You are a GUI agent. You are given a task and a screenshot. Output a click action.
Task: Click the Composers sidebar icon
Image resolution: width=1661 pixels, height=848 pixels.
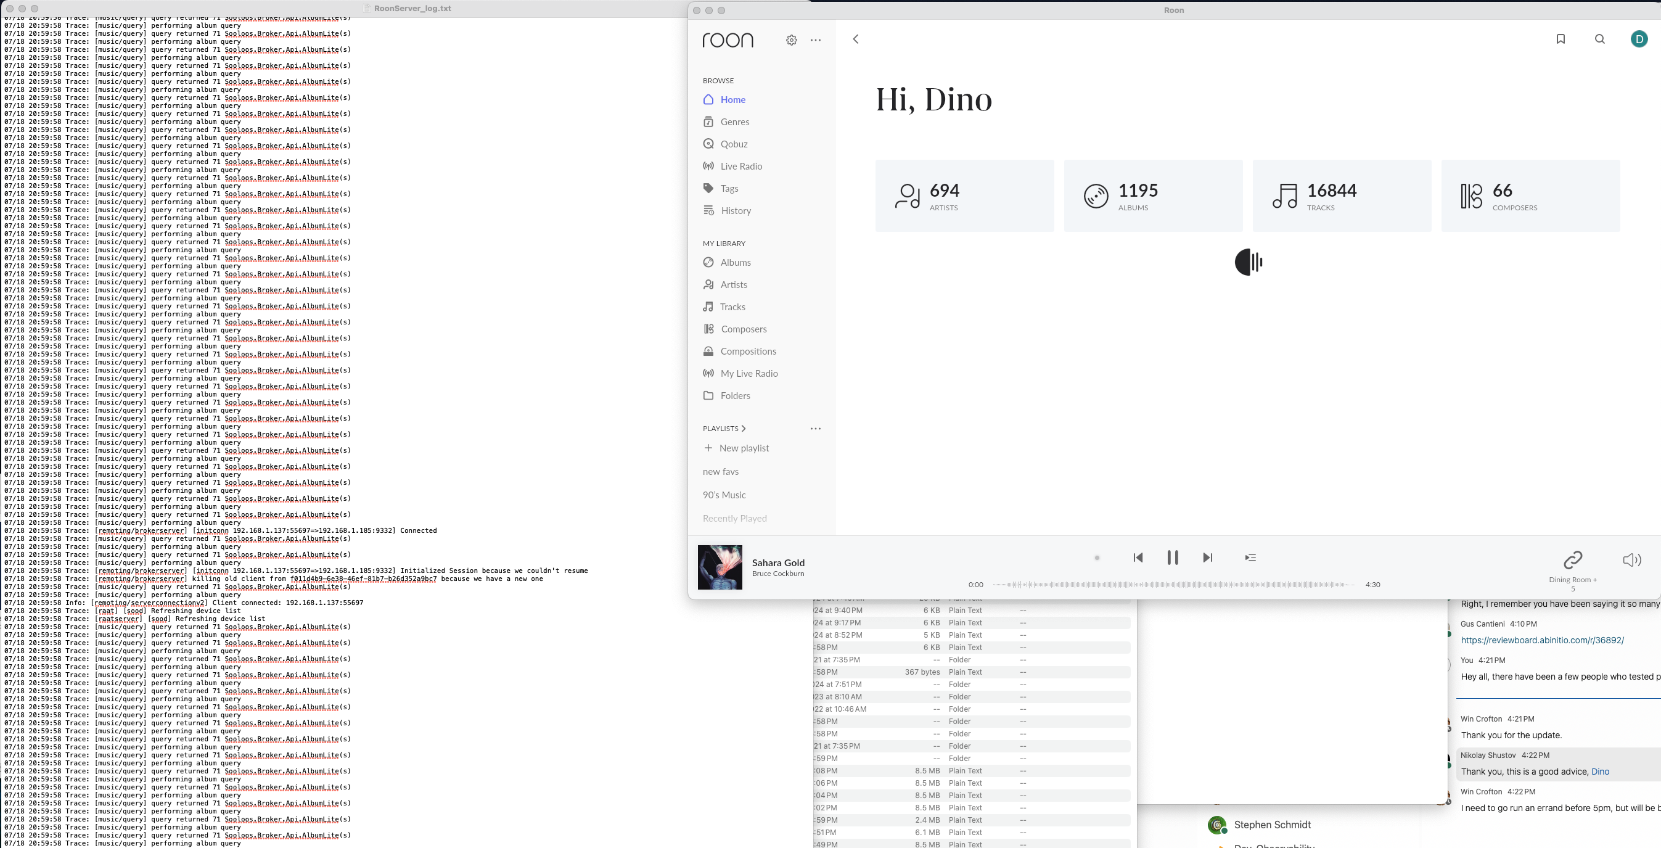[x=708, y=329]
